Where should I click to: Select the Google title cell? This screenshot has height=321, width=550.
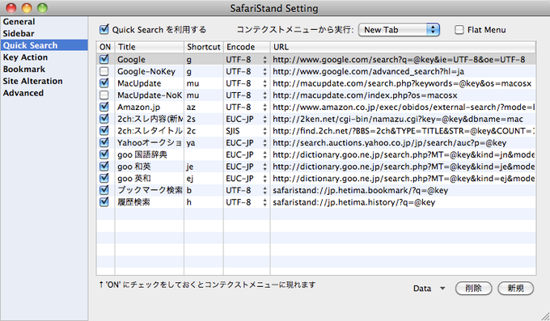(x=150, y=60)
